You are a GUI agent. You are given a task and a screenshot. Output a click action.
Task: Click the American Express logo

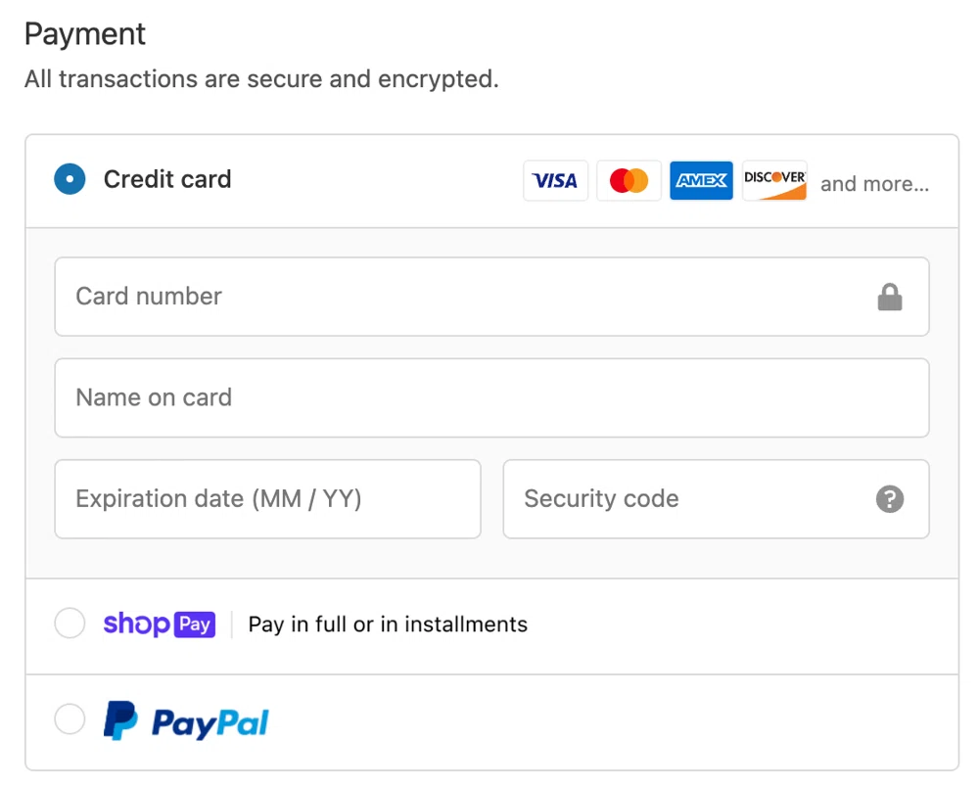tap(701, 180)
